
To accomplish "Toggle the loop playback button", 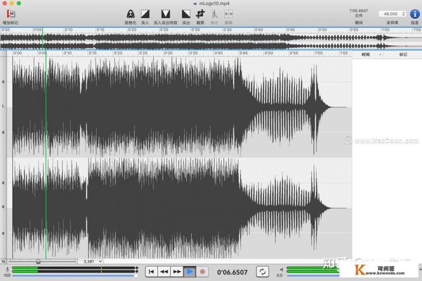I will [263, 271].
